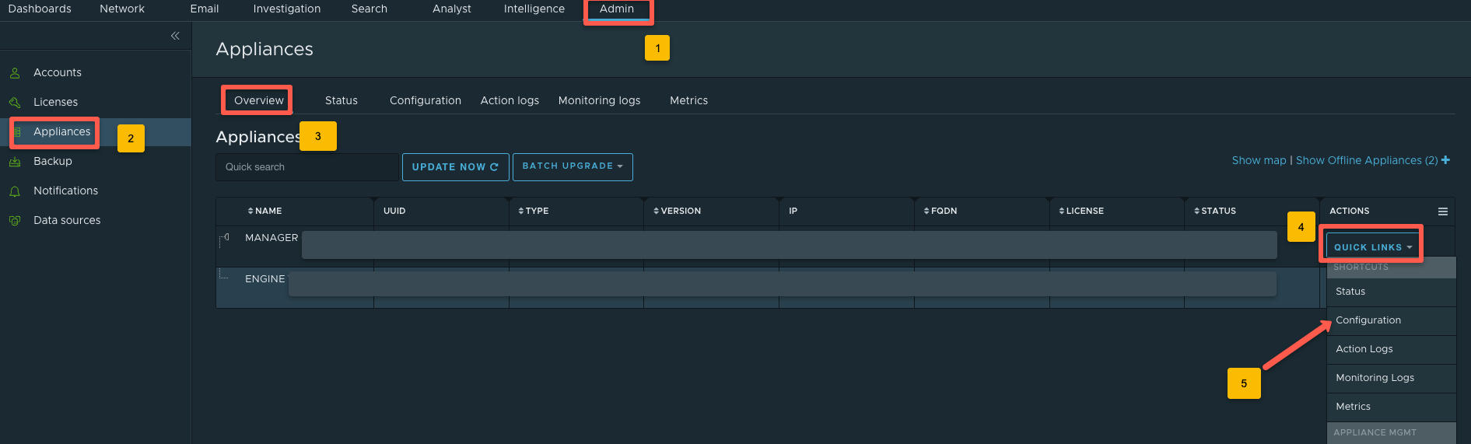The height and width of the screenshot is (444, 1471).
Task: Open the Dashboards menu
Action: tap(40, 9)
